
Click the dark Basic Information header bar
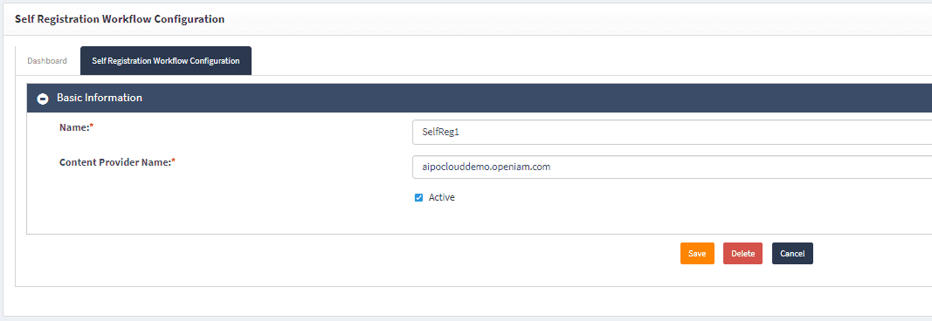pos(479,98)
